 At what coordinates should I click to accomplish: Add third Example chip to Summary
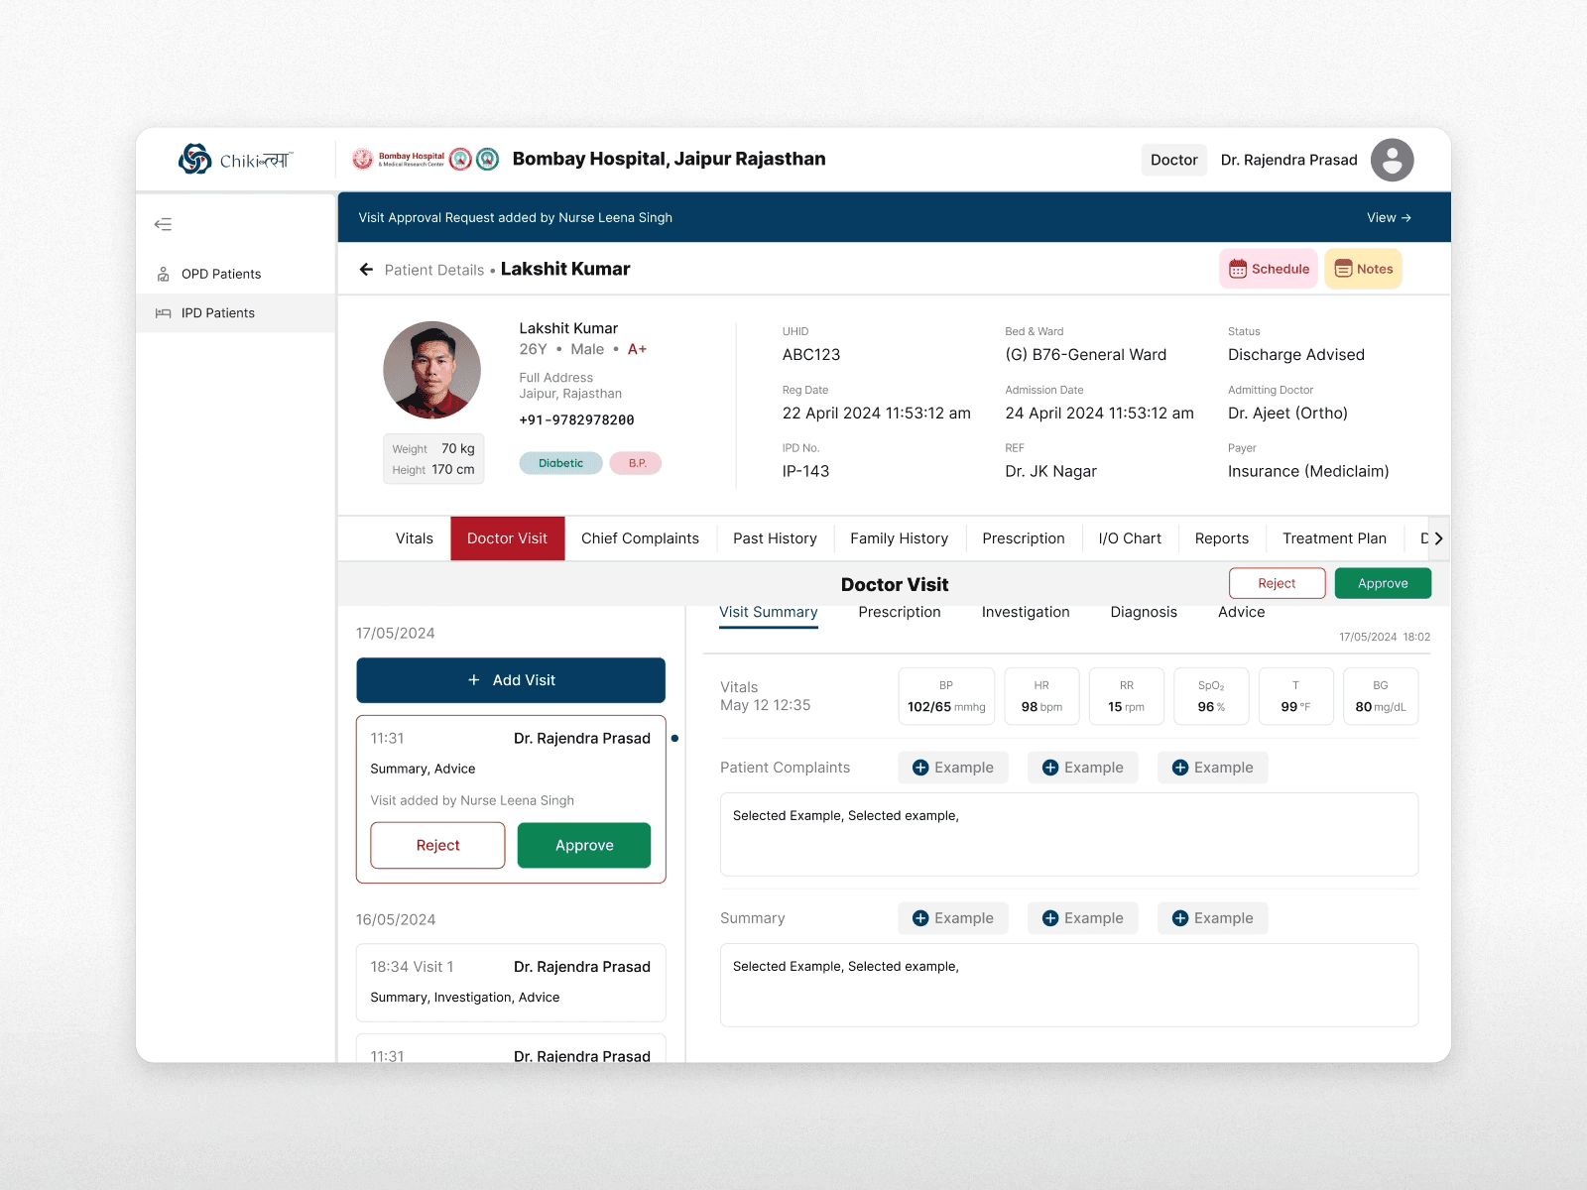(1212, 918)
